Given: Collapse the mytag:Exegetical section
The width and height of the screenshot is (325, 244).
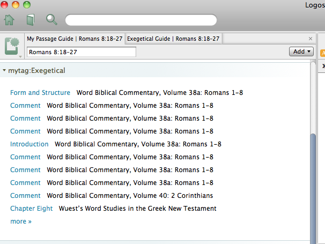Looking at the screenshot, I should pos(4,70).
